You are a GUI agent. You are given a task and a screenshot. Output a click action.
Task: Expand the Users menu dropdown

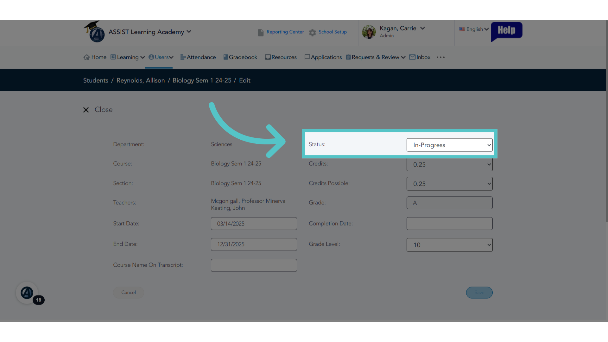[161, 57]
